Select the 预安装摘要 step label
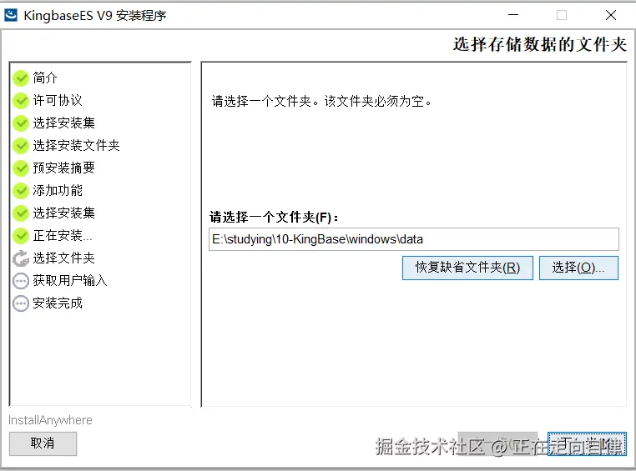The height and width of the screenshot is (471, 636). click(x=63, y=168)
